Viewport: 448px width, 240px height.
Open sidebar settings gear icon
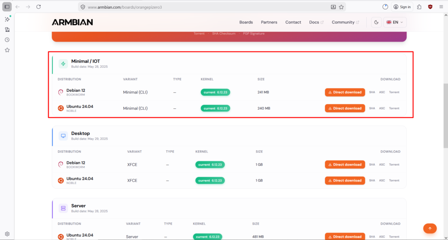pos(7,234)
